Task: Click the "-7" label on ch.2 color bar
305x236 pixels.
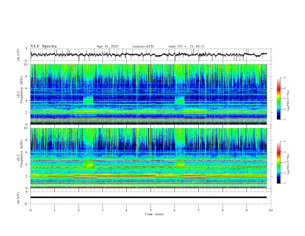Action: (x=284, y=184)
